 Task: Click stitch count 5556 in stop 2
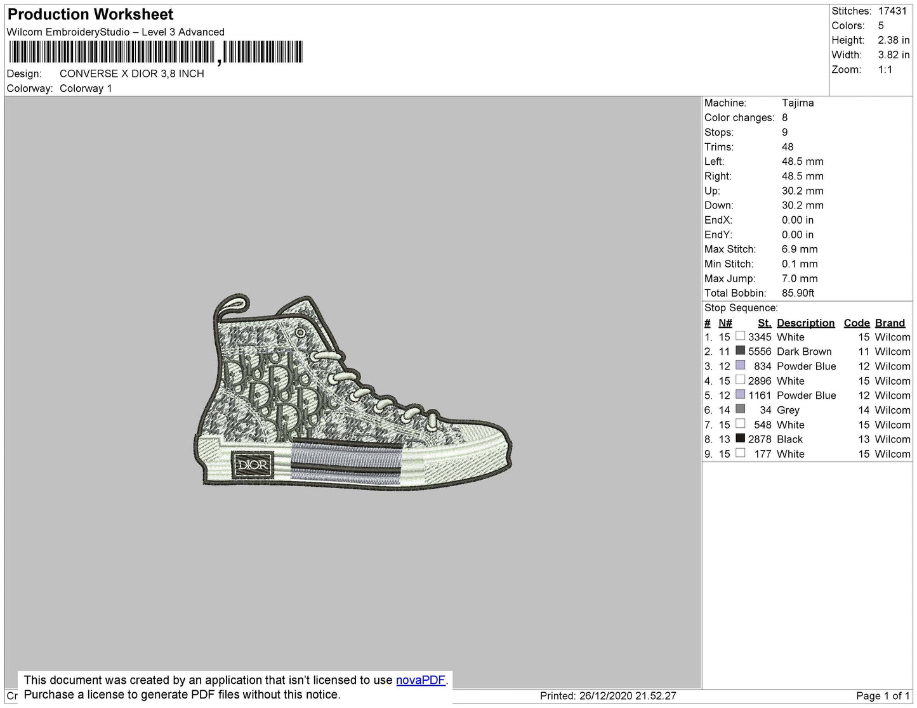click(760, 351)
